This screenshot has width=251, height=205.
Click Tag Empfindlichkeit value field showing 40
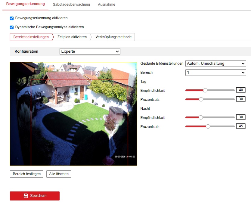[240, 90]
